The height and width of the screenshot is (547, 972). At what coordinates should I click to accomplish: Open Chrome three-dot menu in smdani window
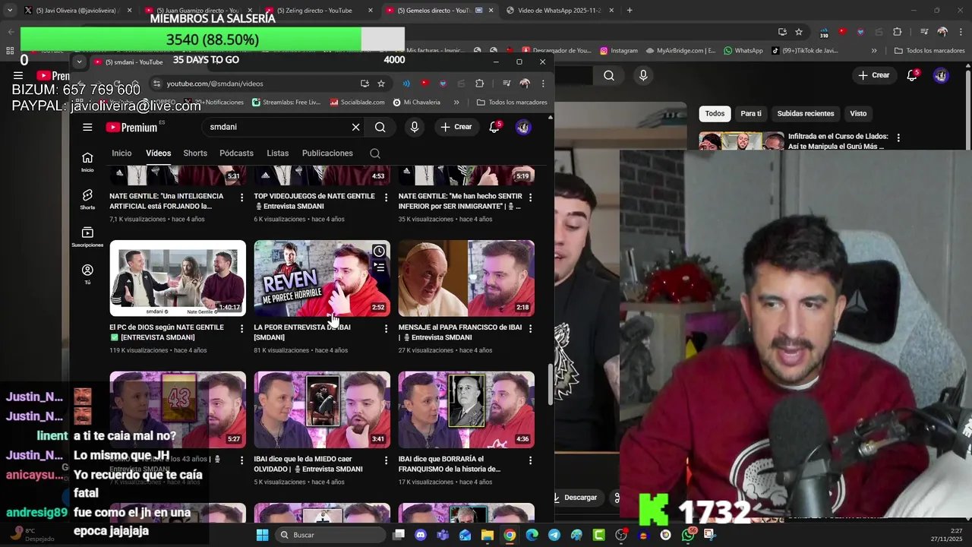point(543,84)
